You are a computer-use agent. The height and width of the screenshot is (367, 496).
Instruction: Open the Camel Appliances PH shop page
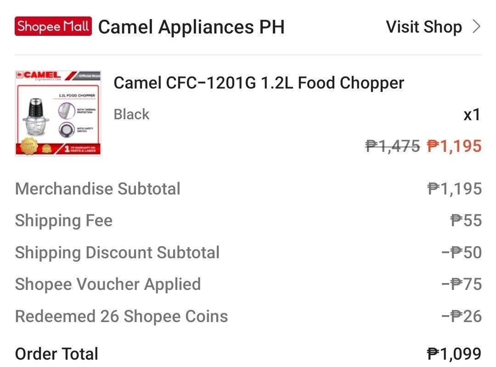192,27
